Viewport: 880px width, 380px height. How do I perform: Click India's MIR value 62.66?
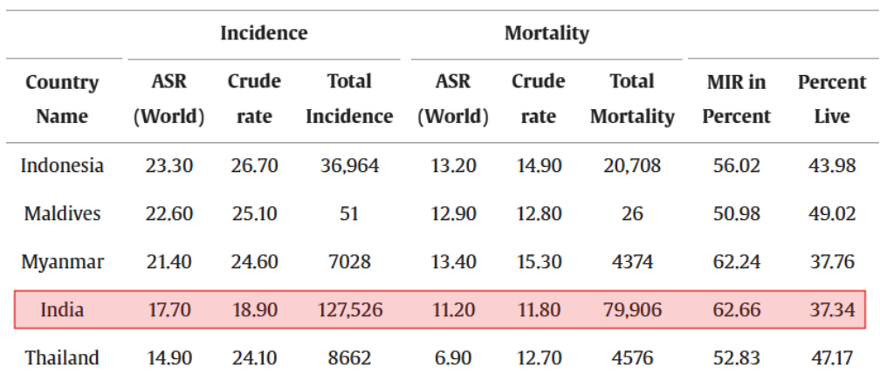(738, 309)
